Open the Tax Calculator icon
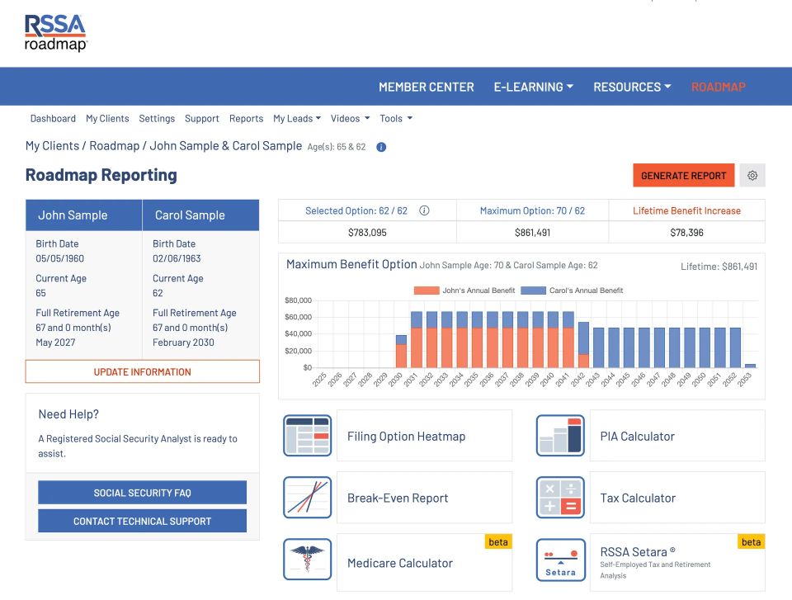 click(560, 498)
